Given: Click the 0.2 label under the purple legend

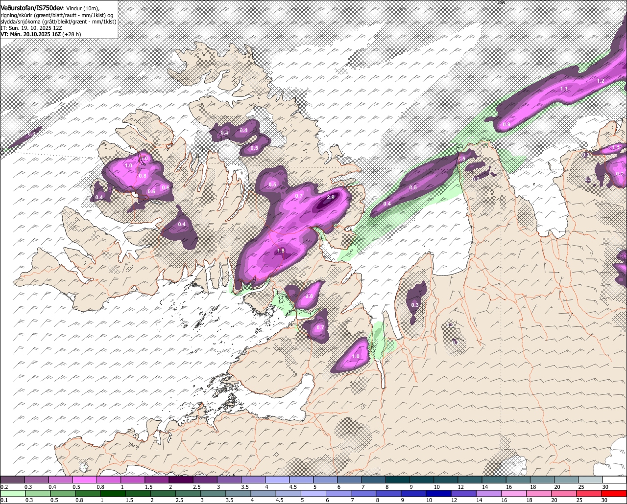Looking at the screenshot, I should point(4,487).
